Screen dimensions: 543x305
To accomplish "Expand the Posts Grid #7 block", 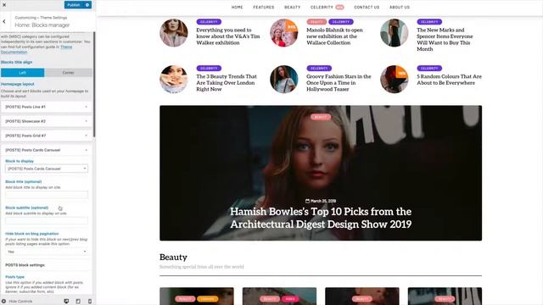I will click(x=47, y=136).
